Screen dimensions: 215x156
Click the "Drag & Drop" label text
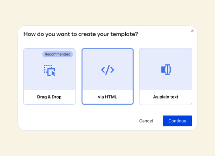[49, 97]
